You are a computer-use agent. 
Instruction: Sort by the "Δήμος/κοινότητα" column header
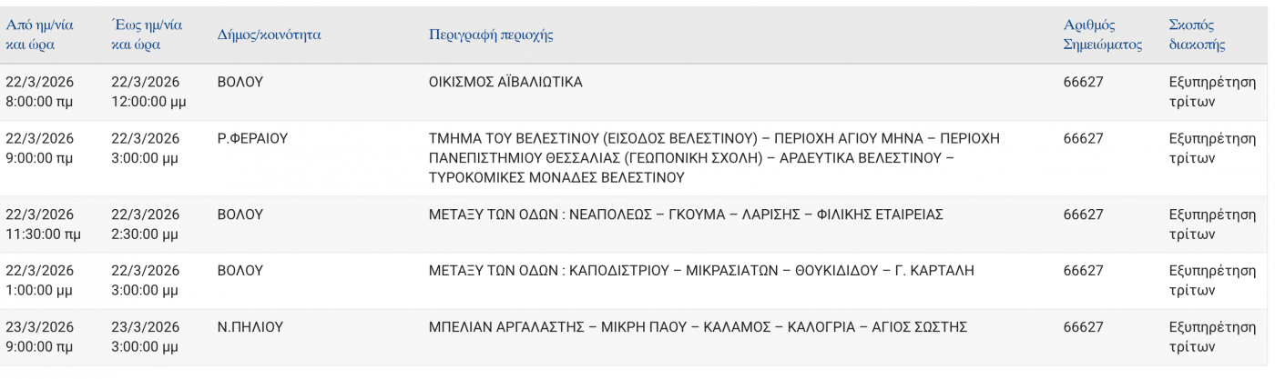(269, 35)
